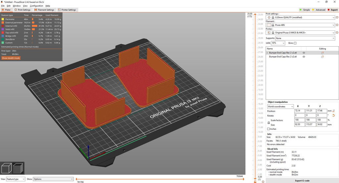Click the layer slider settings cog icon
The image size is (339, 183).
pyautogui.click(x=263, y=182)
